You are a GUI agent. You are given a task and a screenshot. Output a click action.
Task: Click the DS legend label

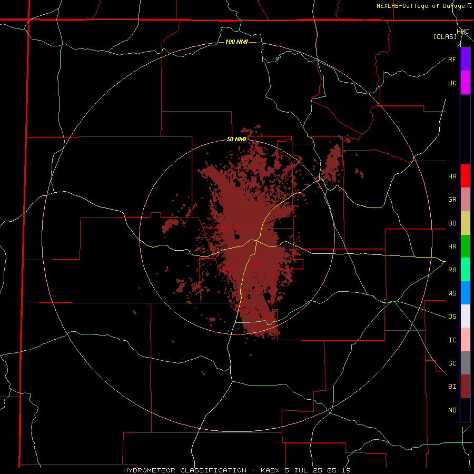point(452,317)
